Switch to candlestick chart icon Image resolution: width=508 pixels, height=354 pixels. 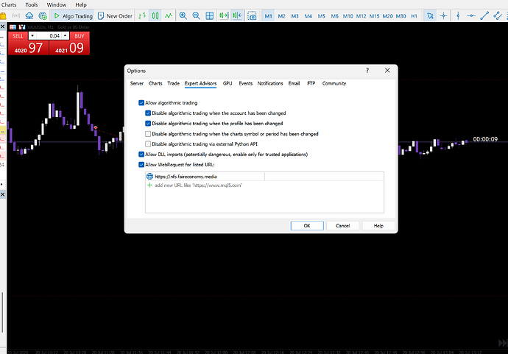pyautogui.click(x=155, y=15)
